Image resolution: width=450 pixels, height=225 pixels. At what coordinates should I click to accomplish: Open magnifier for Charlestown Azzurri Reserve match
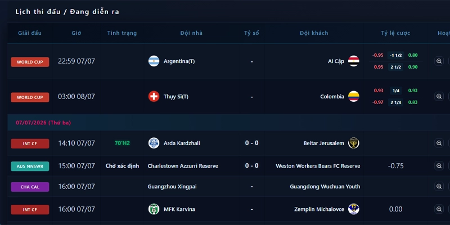pyautogui.click(x=439, y=166)
